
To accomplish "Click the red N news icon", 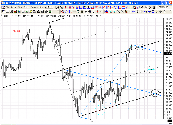I will tap(23, 11).
